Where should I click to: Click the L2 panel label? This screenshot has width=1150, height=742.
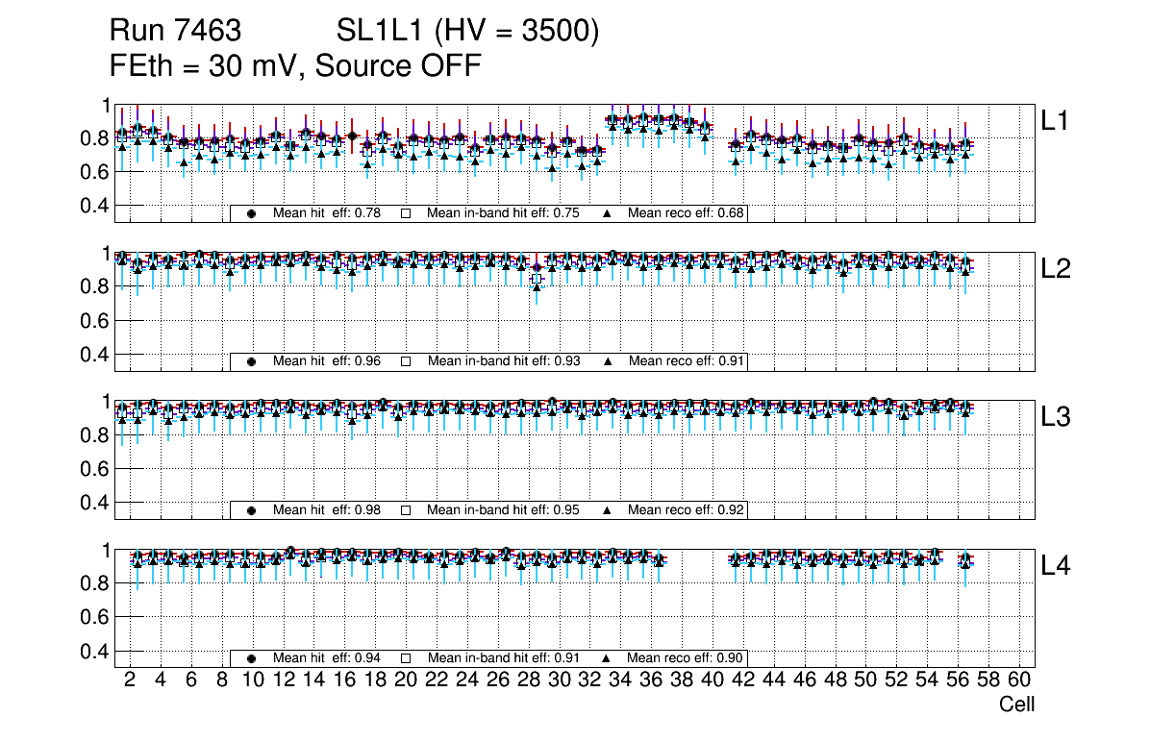tap(1056, 269)
